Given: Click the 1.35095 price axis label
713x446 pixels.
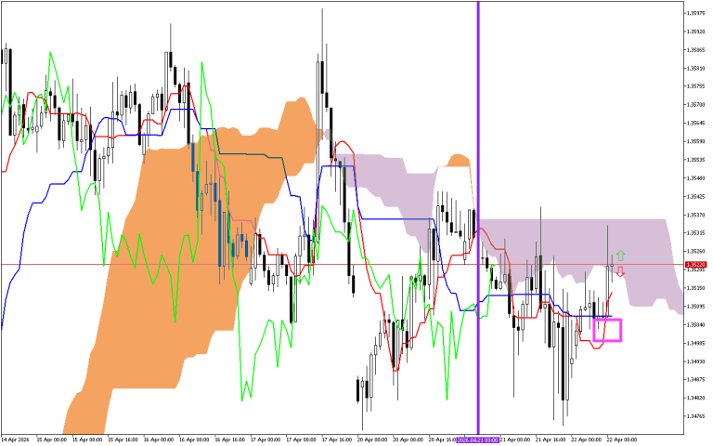Looking at the screenshot, I should pyautogui.click(x=695, y=307).
